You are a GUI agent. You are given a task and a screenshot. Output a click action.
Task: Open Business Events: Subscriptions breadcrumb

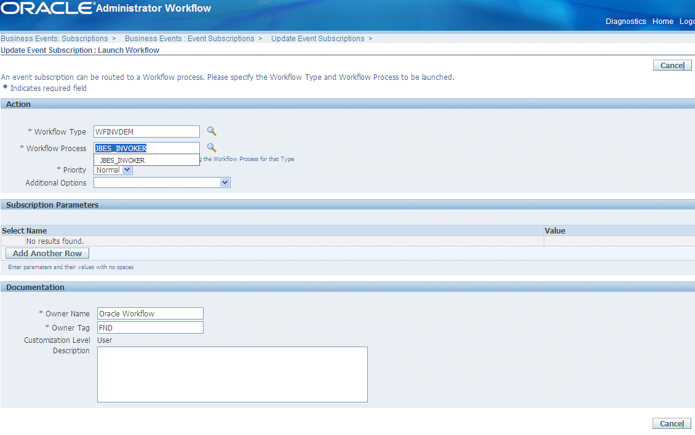pos(55,39)
